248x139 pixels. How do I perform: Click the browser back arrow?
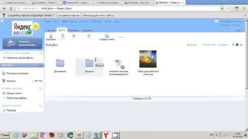[4, 8]
